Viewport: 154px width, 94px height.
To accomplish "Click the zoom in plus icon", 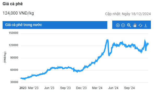I will (118, 25).
